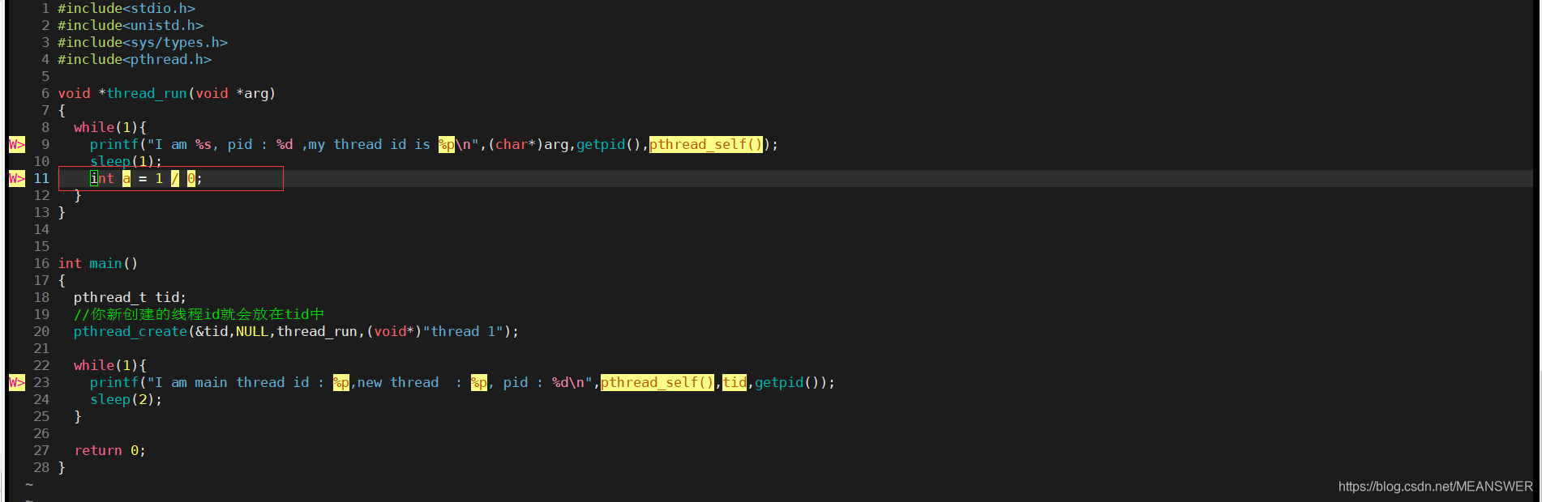This screenshot has width=1542, height=502.
Task: Click int main() on line 16
Action: pyautogui.click(x=98, y=263)
